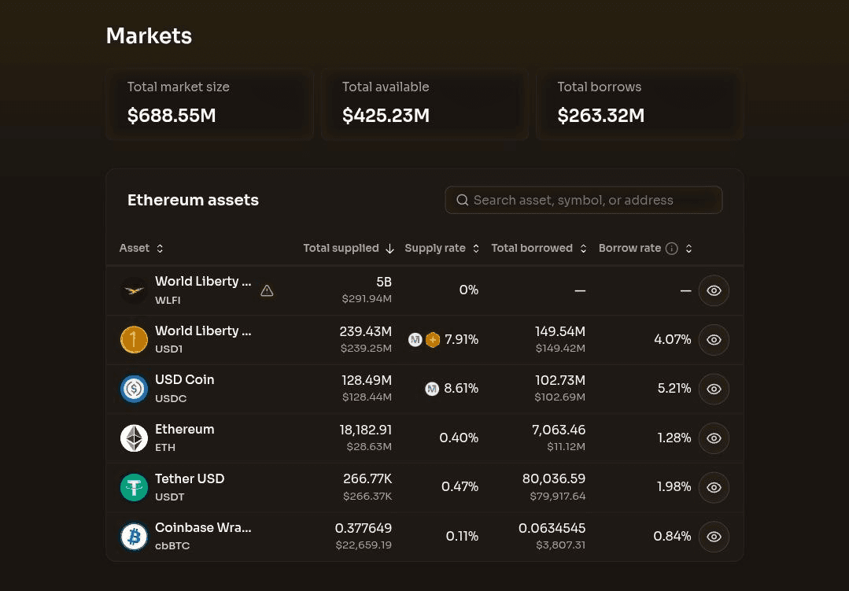Click the 1.28% borrow rate value
The height and width of the screenshot is (591, 849).
pos(674,438)
